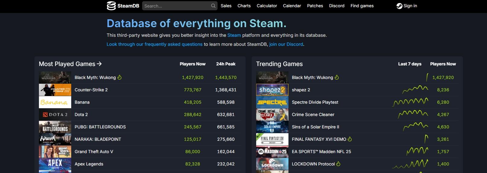Image resolution: width=487 pixels, height=173 pixels.
Task: Open the Dota 2 logo thumbnail
Action: click(55, 115)
